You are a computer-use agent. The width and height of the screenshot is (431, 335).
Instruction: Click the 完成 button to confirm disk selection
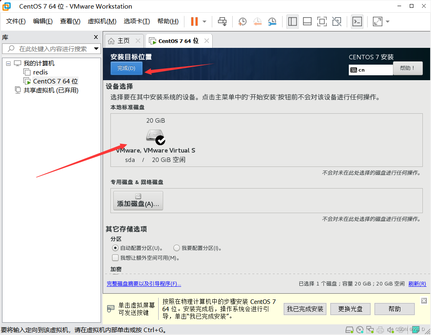pos(126,68)
